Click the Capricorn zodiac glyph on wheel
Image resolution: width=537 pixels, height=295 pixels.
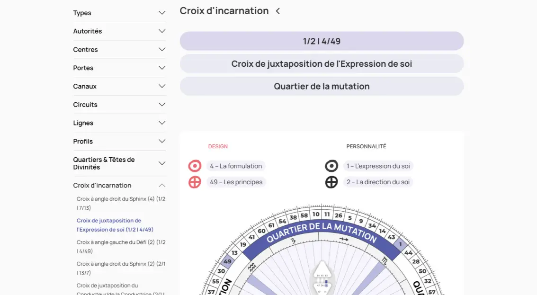(x=294, y=241)
